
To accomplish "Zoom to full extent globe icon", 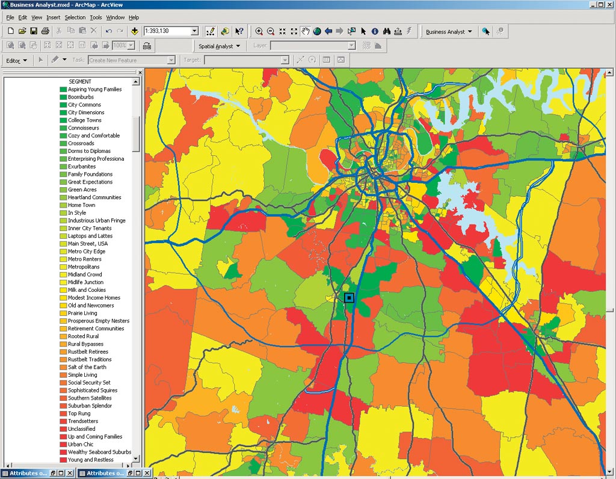I will click(x=317, y=31).
